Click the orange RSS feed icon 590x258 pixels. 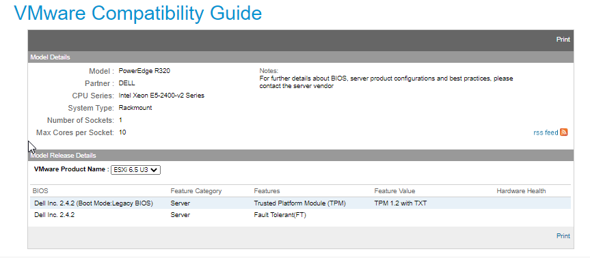pos(563,132)
